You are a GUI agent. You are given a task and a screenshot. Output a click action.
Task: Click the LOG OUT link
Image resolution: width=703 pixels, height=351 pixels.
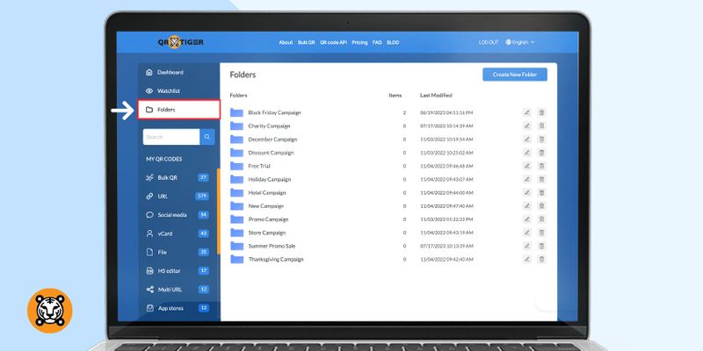489,42
